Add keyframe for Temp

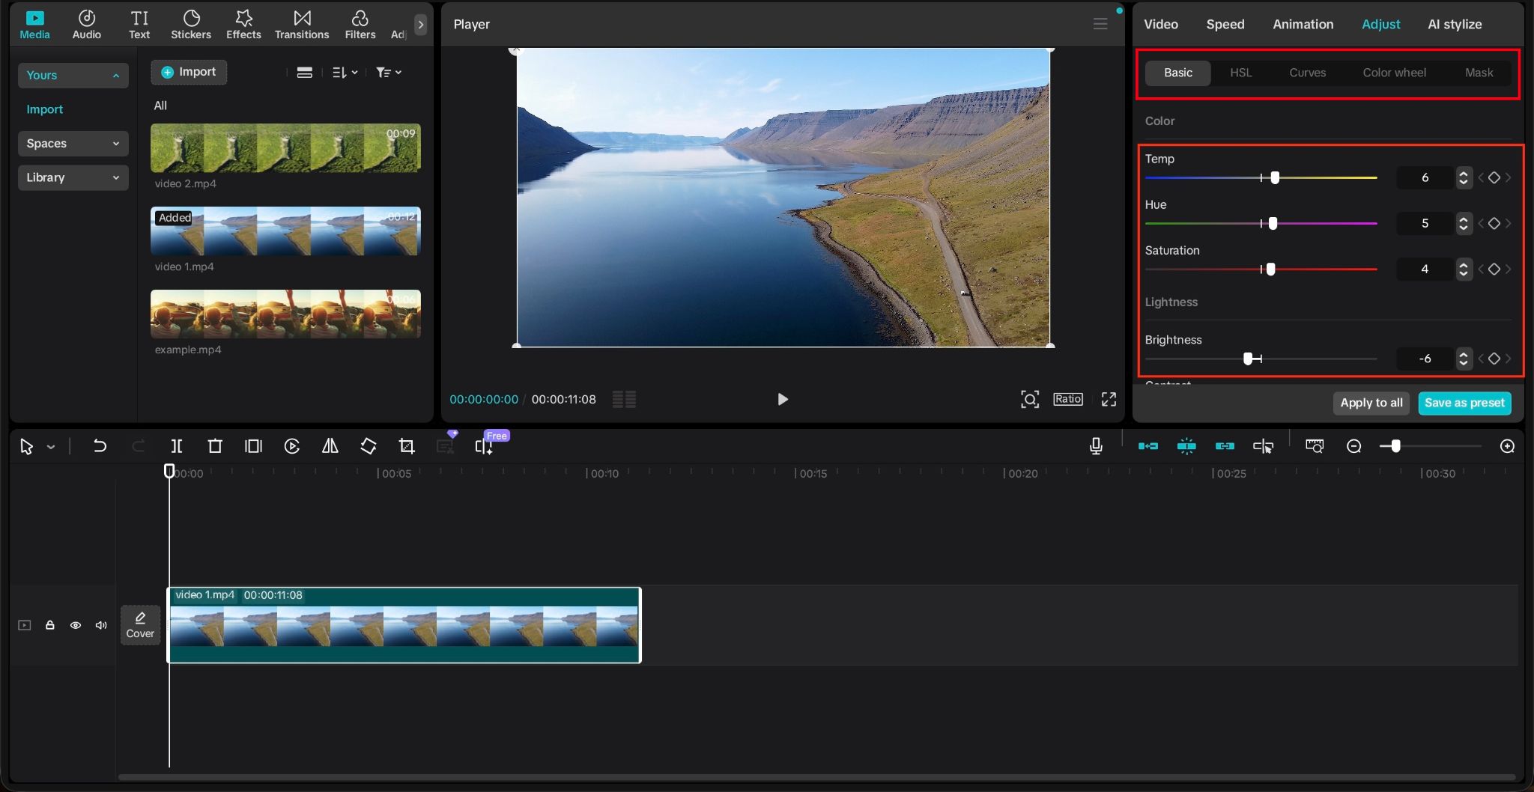tap(1494, 177)
